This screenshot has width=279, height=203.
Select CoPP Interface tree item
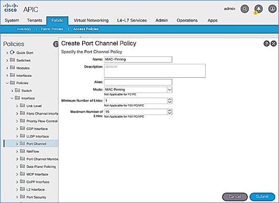38,182
